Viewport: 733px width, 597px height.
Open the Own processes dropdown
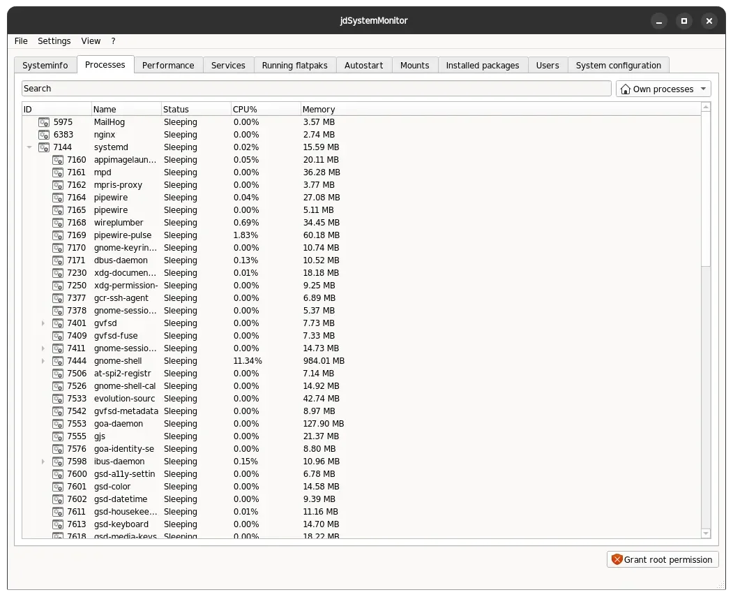663,89
